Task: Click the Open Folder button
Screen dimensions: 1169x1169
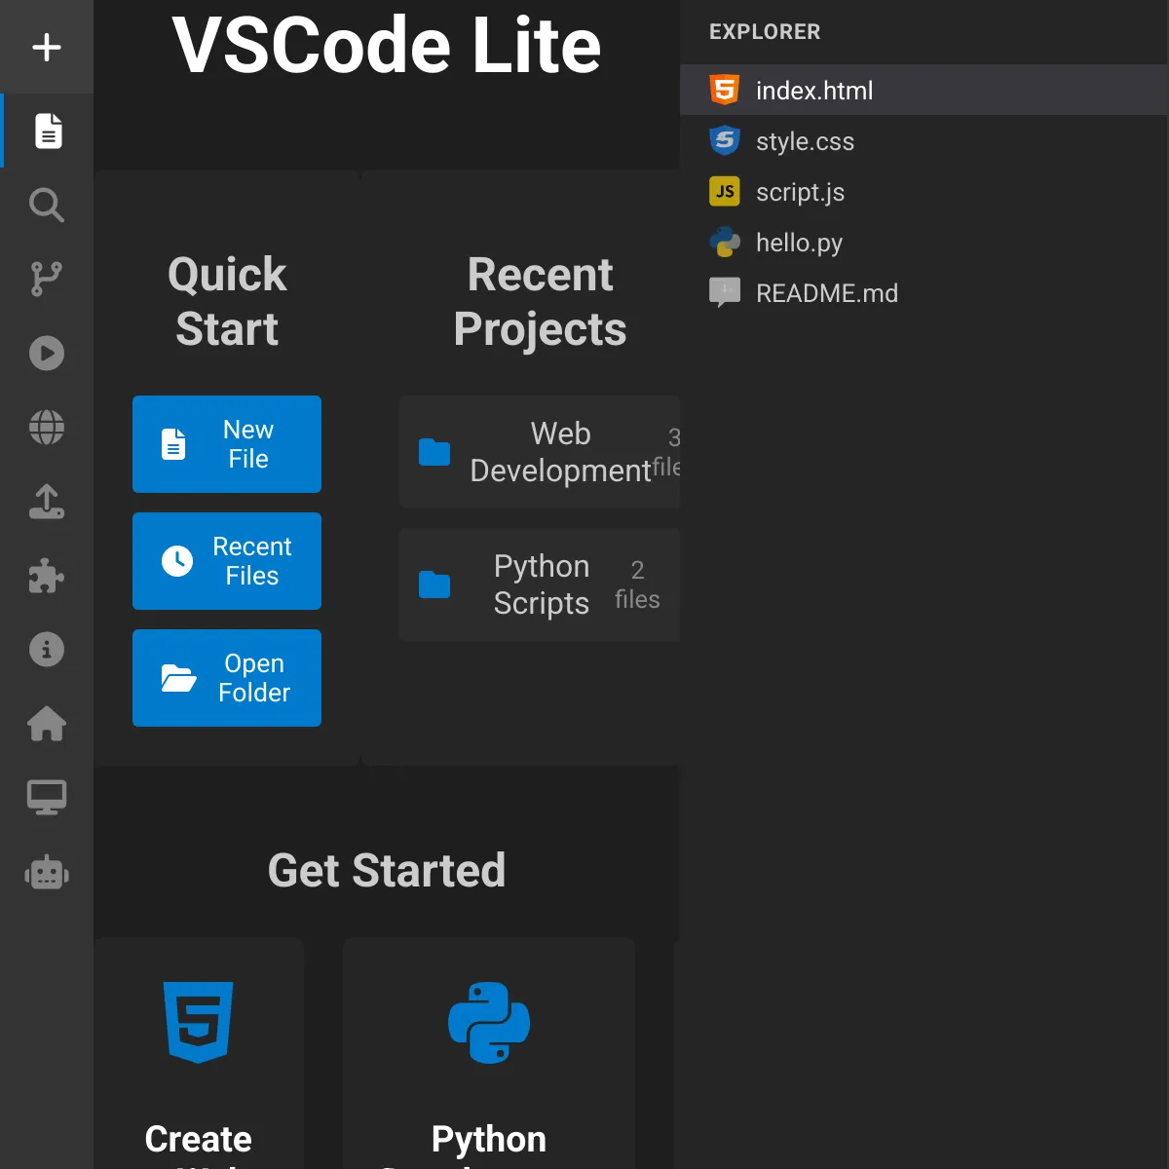Action: [x=227, y=678]
